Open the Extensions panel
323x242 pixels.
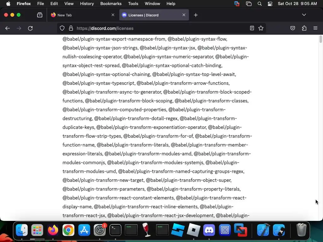304,28
